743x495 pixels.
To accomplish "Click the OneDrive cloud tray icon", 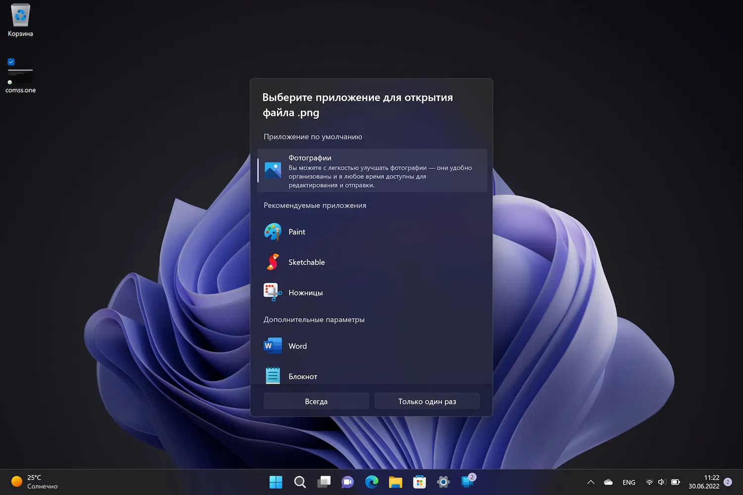I will click(x=608, y=482).
